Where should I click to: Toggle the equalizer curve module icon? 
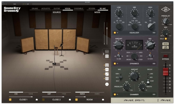[x=107, y=70]
